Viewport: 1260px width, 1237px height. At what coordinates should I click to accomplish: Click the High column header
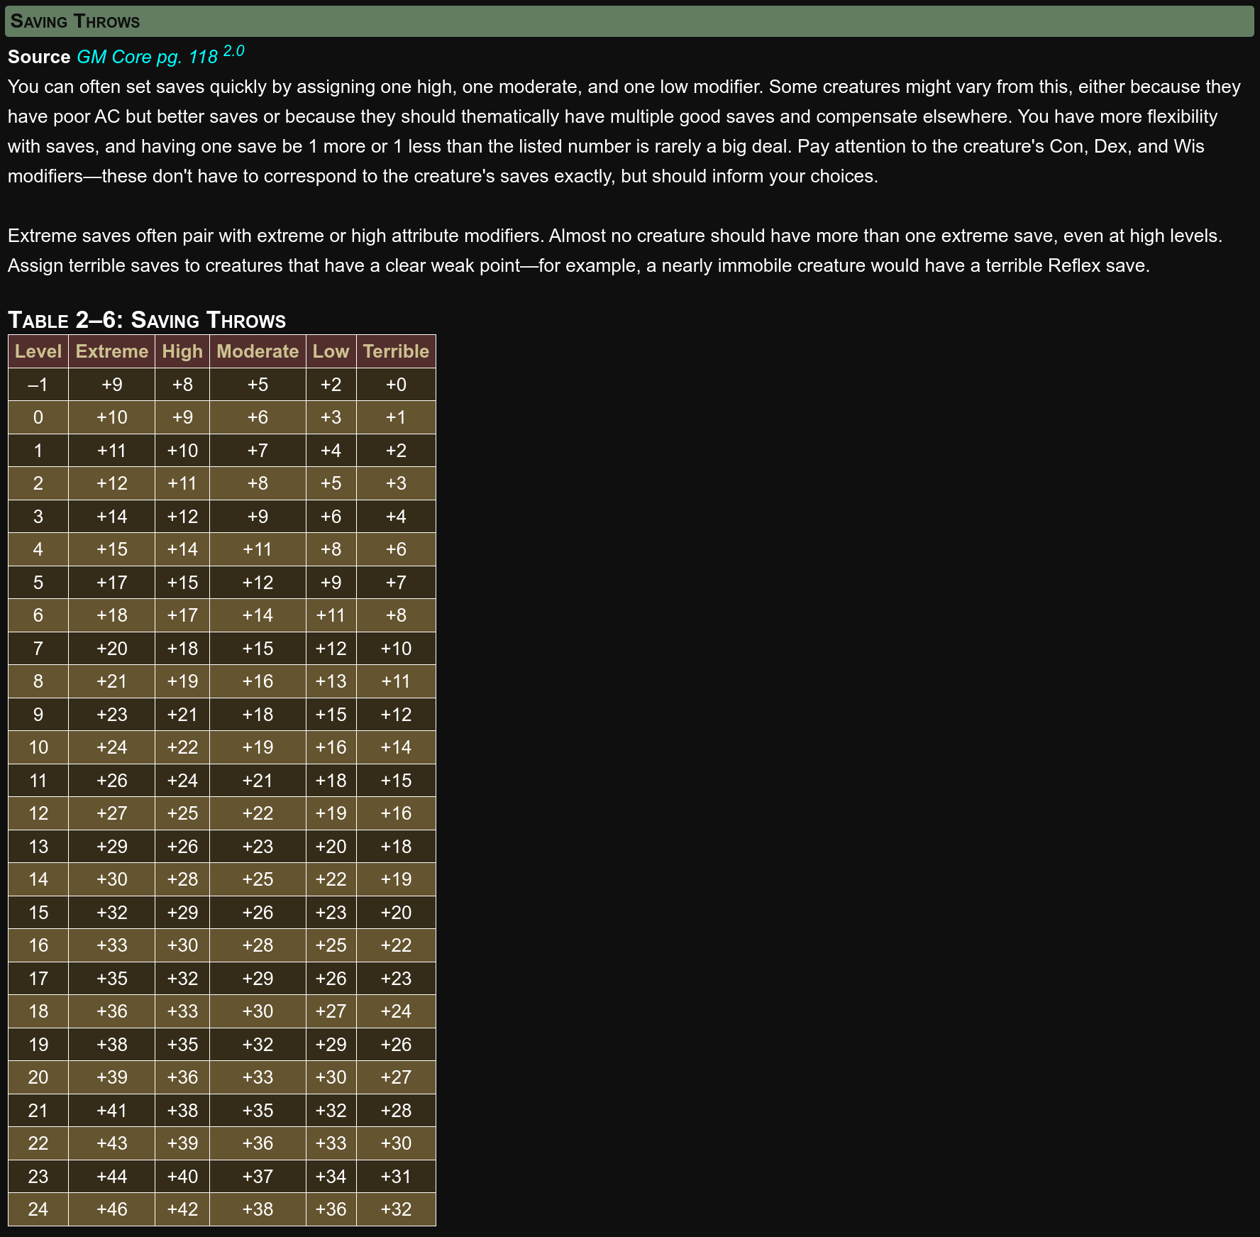click(x=182, y=351)
